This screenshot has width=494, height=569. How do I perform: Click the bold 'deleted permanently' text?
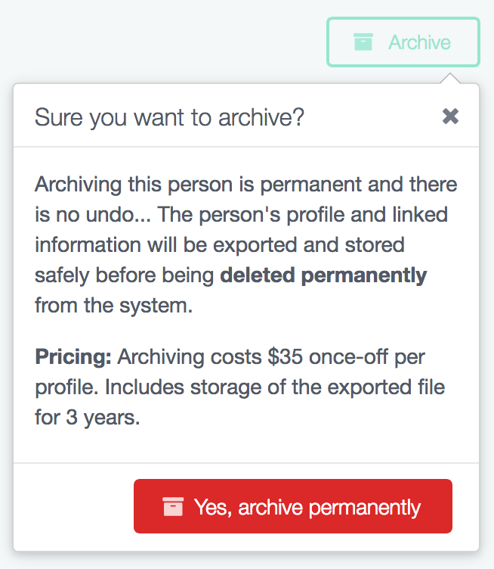323,275
